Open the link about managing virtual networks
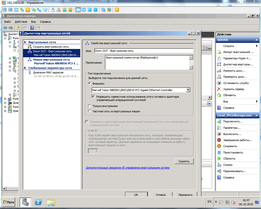The height and width of the screenshot is (209, 261). tap(128, 168)
